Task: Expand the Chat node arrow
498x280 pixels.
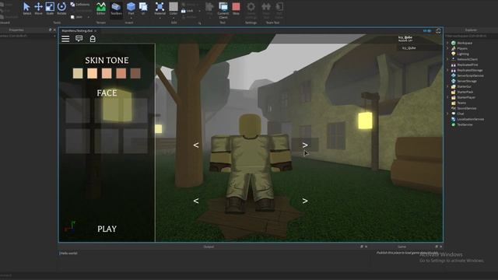Action: (448, 114)
